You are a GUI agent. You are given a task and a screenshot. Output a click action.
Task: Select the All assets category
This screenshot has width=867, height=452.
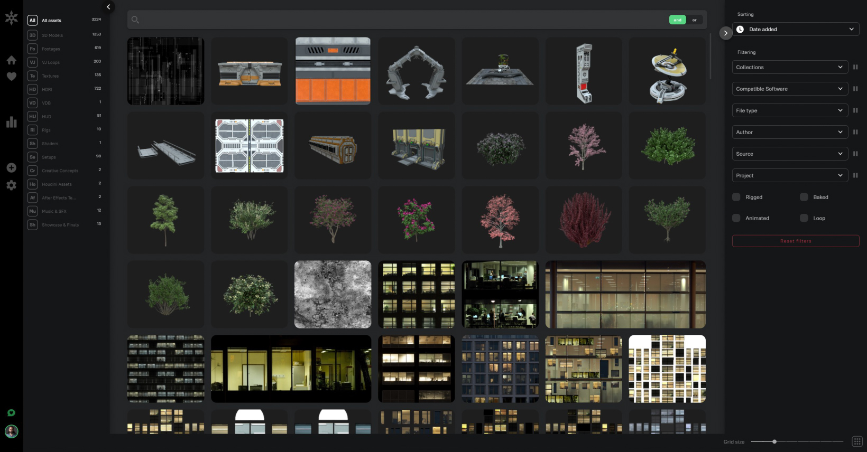pos(64,20)
